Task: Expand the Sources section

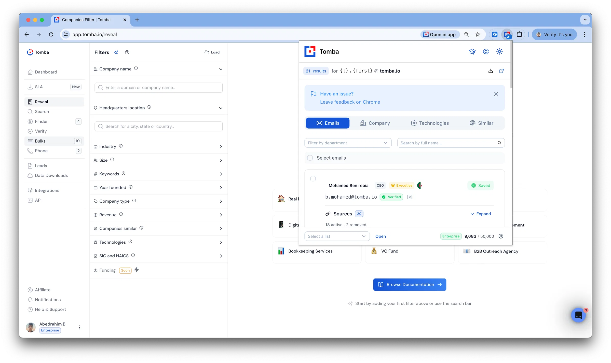Action: [480, 214]
